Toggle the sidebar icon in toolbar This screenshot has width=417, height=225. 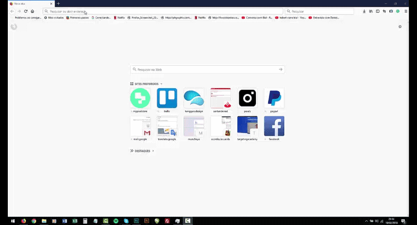[377, 11]
